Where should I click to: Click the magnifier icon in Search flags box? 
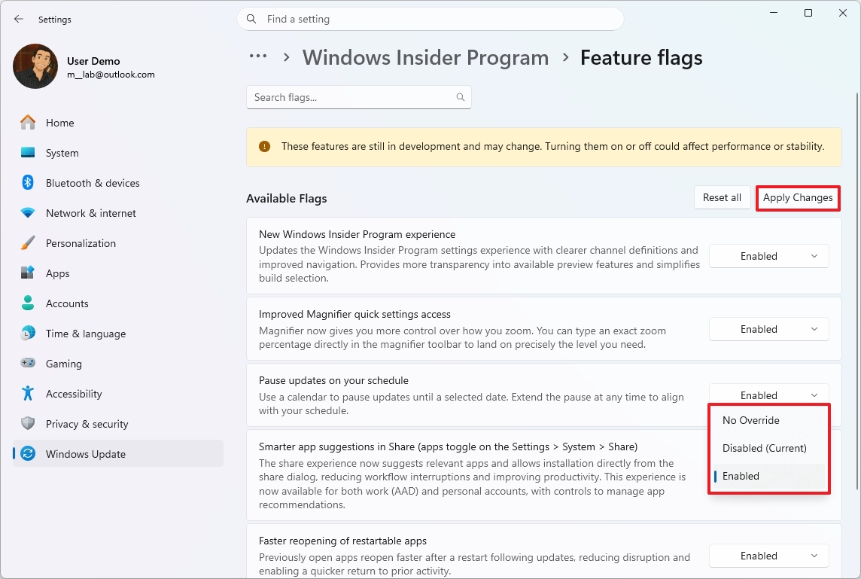(460, 97)
